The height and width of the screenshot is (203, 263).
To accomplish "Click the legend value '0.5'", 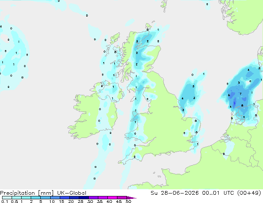I will [x=15, y=201].
